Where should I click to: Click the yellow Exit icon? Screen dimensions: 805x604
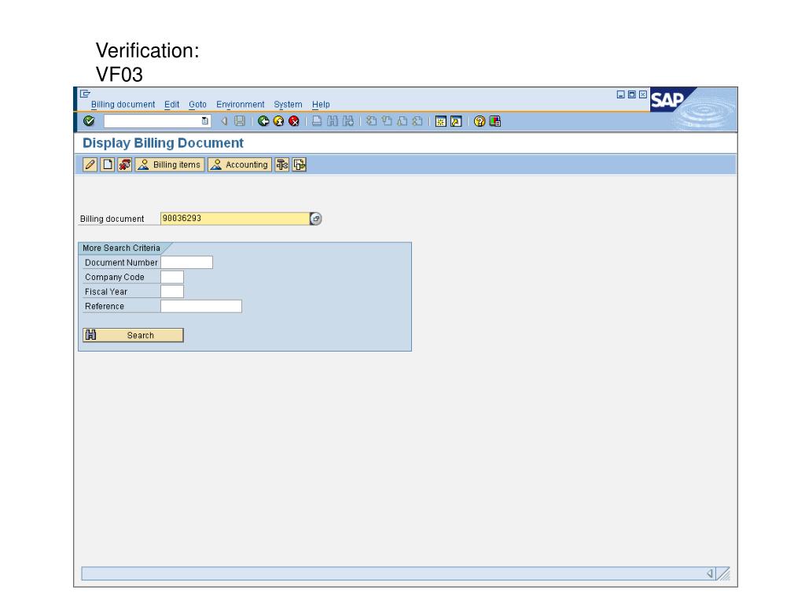pos(279,121)
